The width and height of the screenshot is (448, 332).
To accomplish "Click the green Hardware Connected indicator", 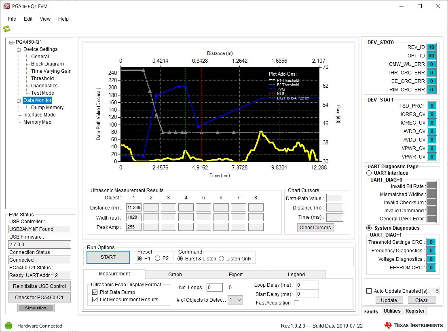I will tap(8, 326).
